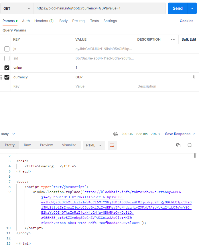Enable the js parameter checkbox

[7, 49]
